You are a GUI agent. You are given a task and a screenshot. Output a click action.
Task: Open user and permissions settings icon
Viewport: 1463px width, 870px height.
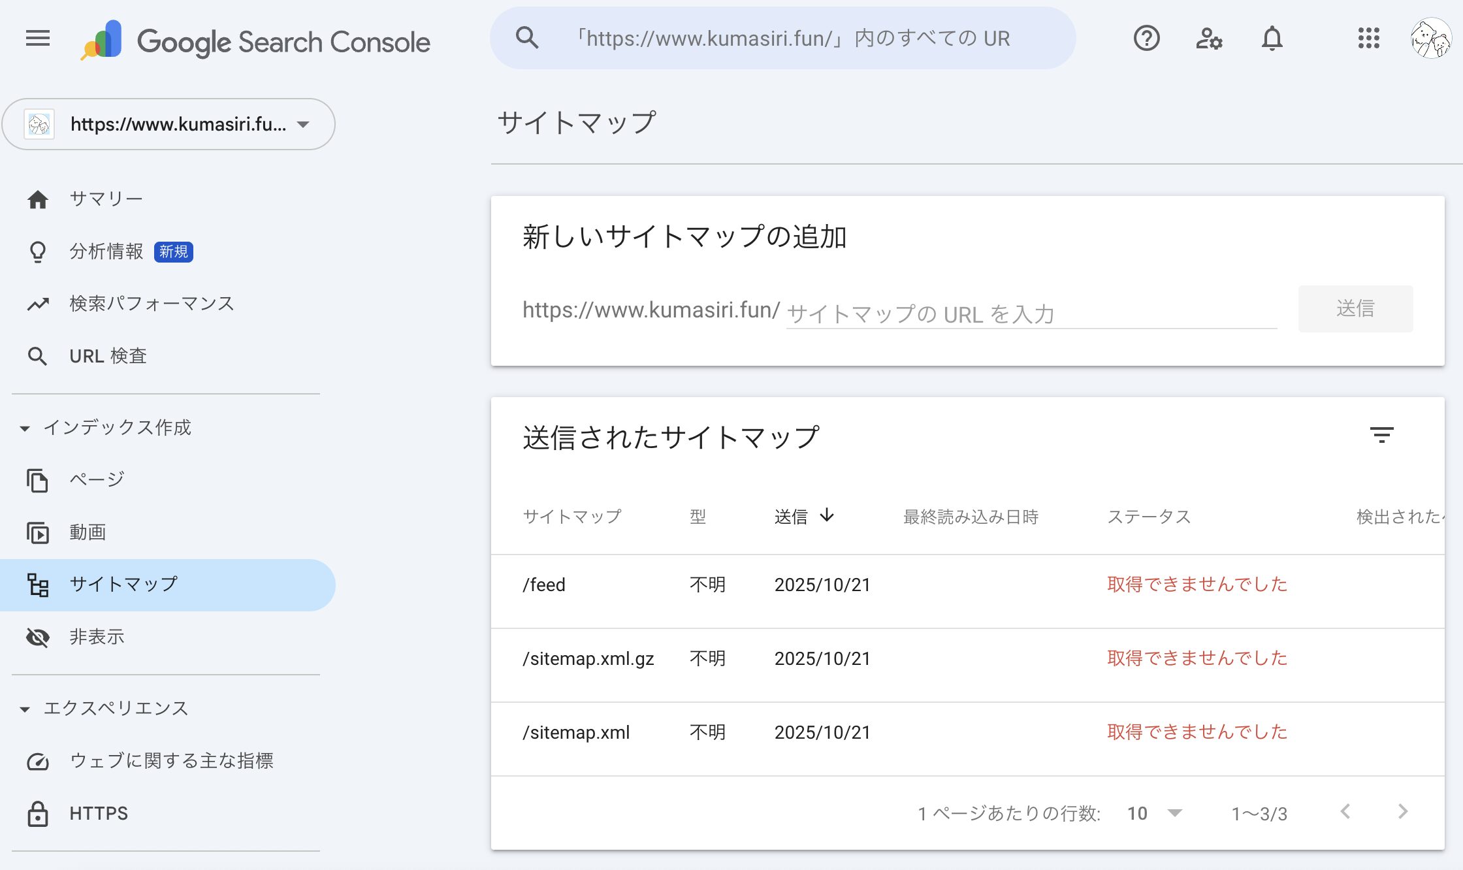point(1208,39)
